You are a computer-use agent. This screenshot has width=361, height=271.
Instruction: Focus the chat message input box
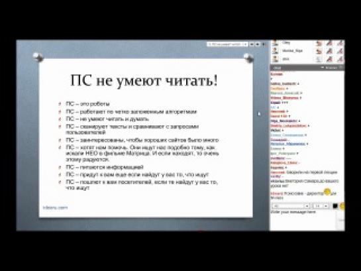pyautogui.click(x=304, y=220)
